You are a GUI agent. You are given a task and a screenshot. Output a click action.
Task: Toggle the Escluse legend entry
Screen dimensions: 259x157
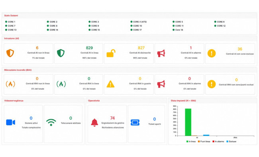click(x=231, y=141)
